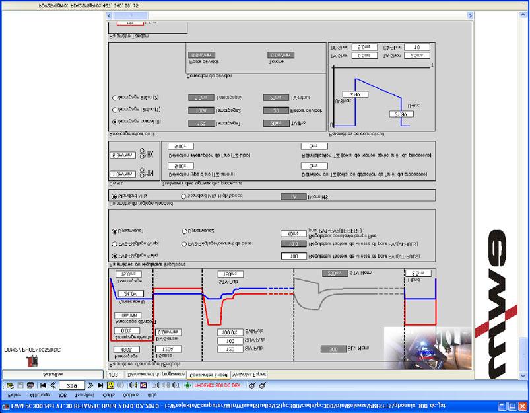Click the purple square toolbar icon
Image resolution: width=530 pixels, height=413 pixels.
(143, 385)
